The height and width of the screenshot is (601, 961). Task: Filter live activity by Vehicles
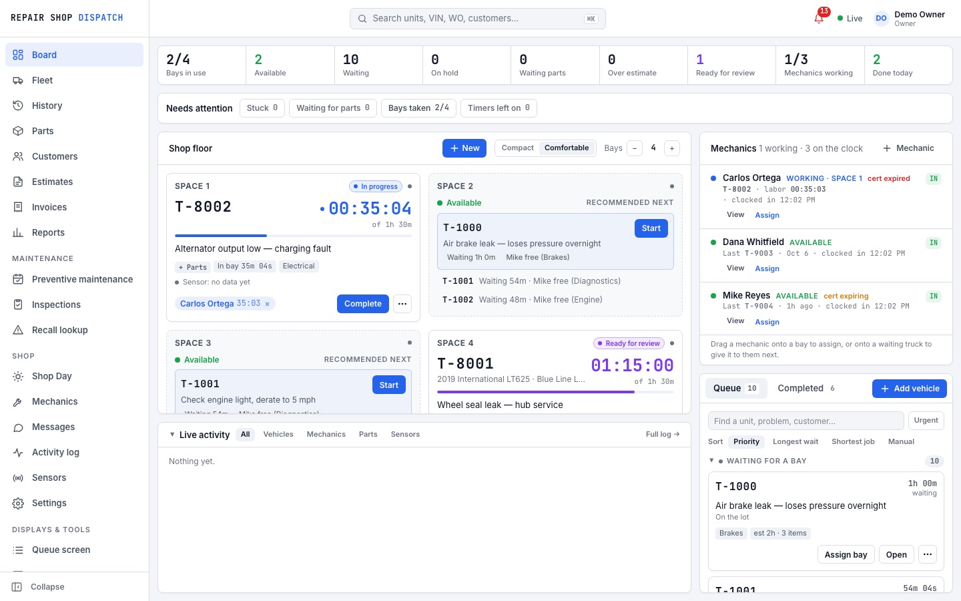(x=278, y=434)
